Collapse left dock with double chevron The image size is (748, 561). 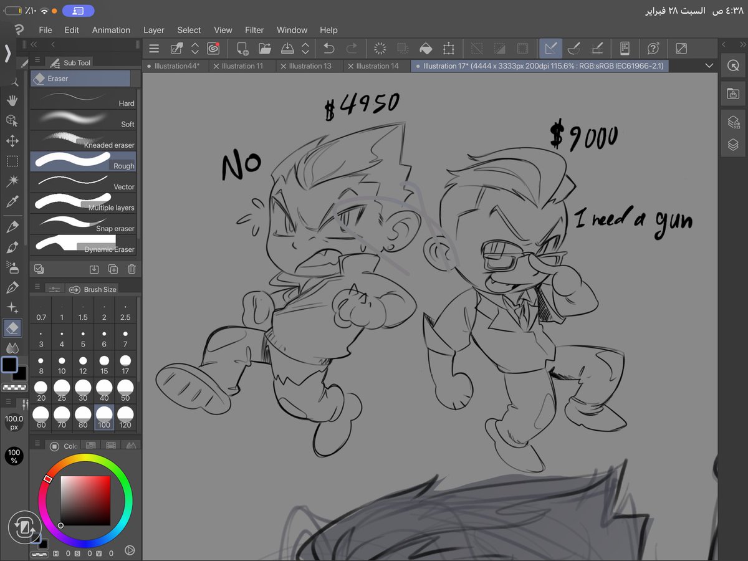pyautogui.click(x=34, y=44)
